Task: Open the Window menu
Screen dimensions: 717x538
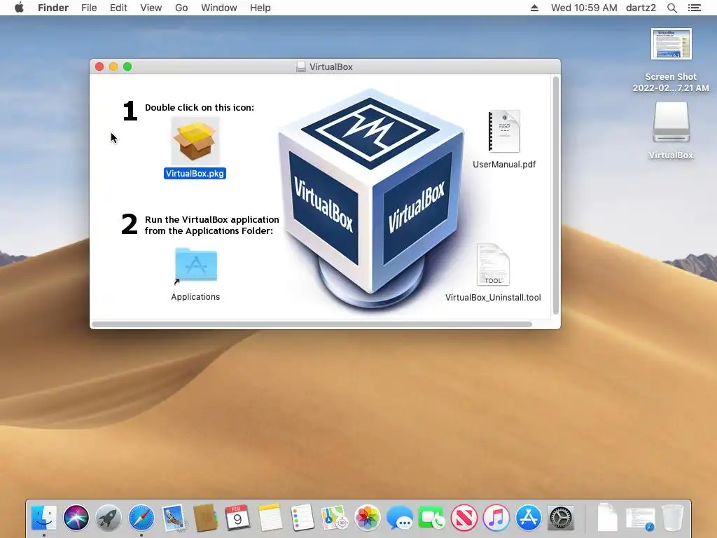Action: point(219,8)
